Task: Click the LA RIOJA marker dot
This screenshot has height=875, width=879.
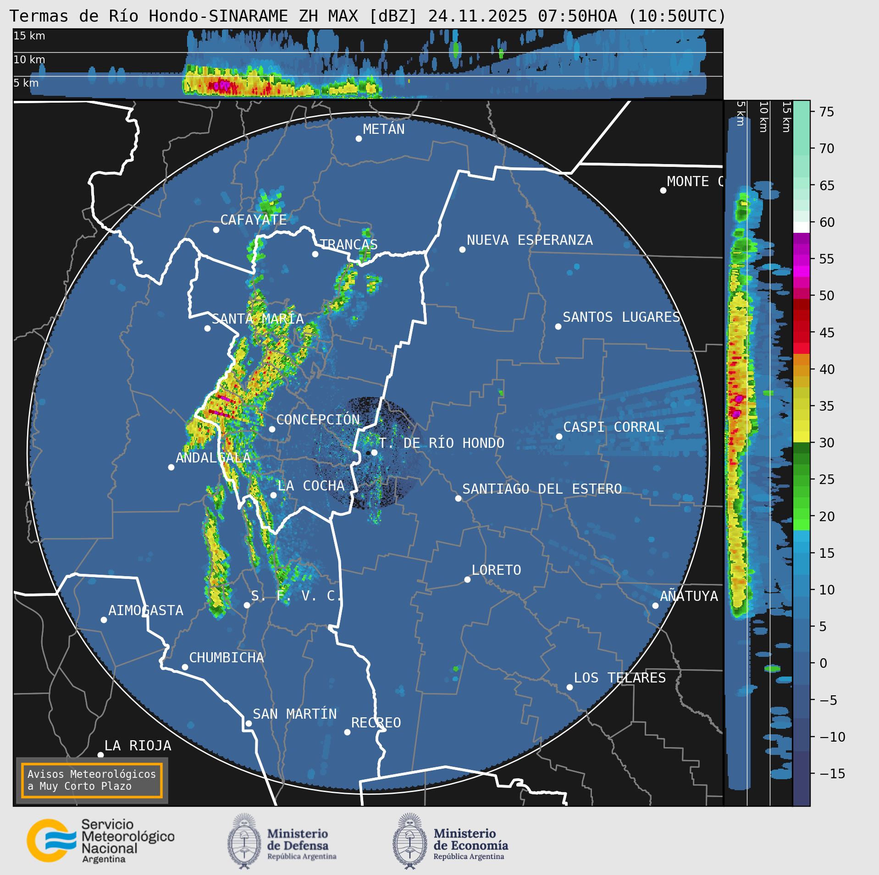Action: (x=100, y=755)
